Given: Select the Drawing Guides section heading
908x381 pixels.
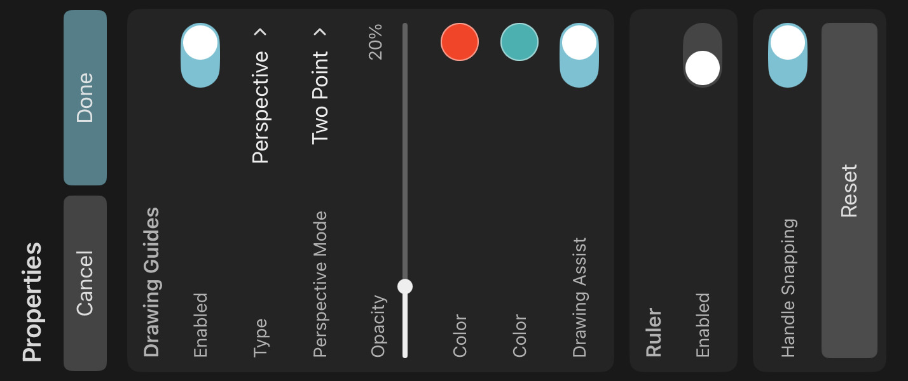Looking at the screenshot, I should point(151,282).
